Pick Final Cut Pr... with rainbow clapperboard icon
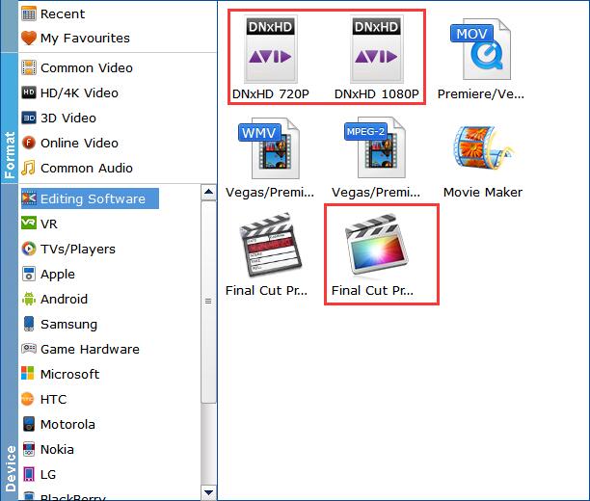Viewport: 590px width, 501px height. point(373,255)
